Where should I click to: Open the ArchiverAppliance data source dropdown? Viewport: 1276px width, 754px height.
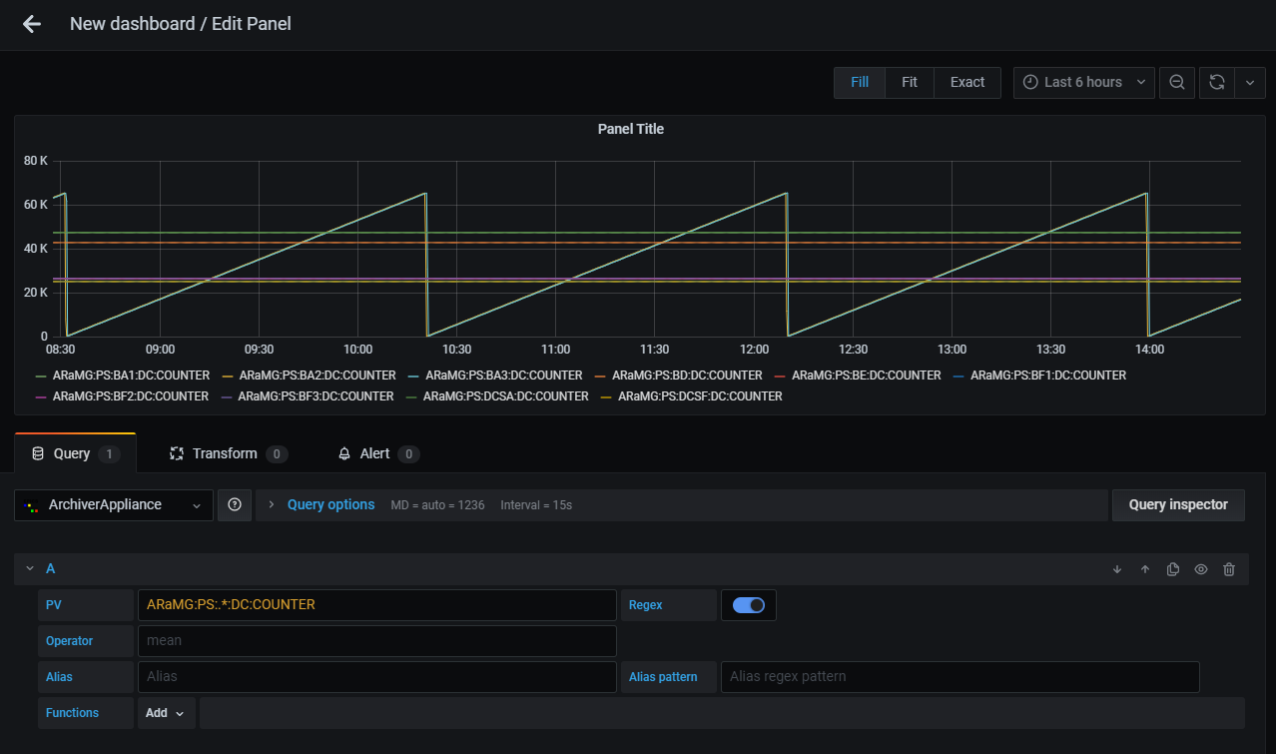pyautogui.click(x=114, y=505)
